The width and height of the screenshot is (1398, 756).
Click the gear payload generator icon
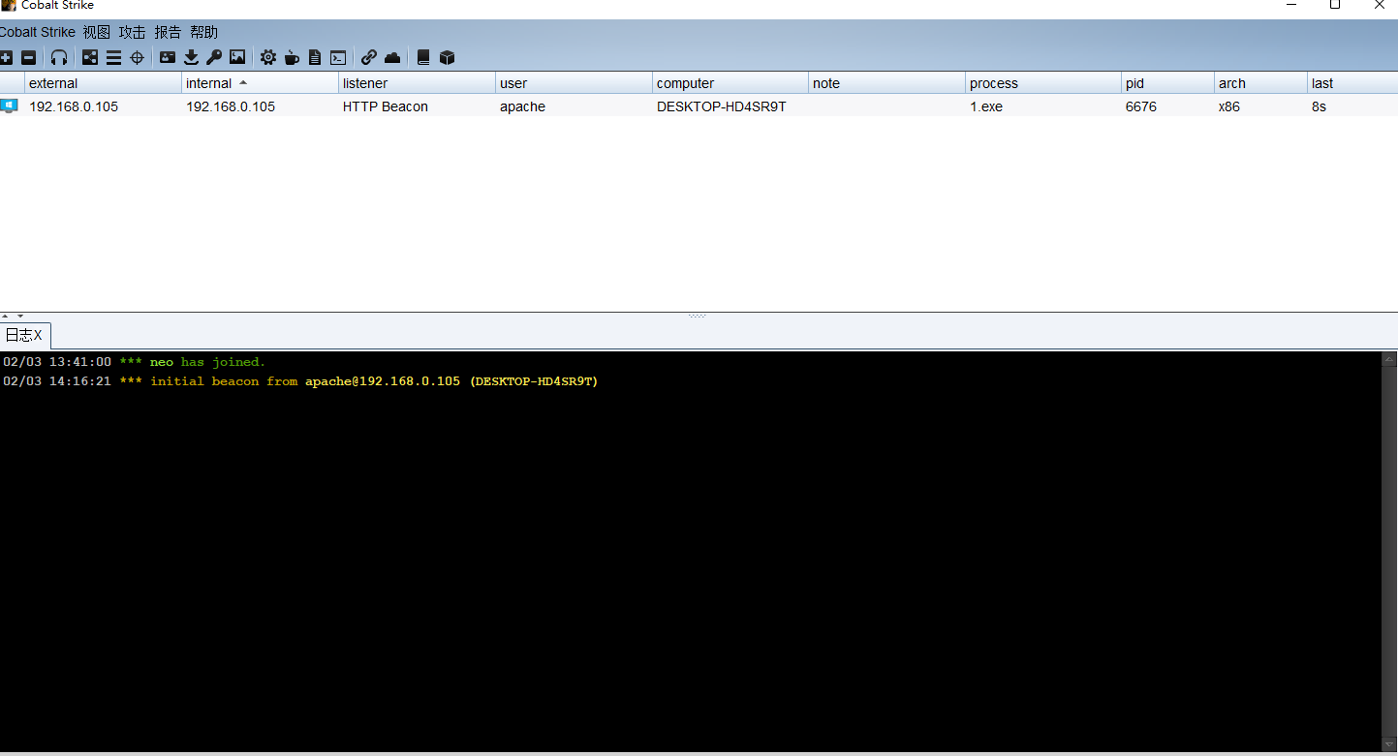pos(268,57)
